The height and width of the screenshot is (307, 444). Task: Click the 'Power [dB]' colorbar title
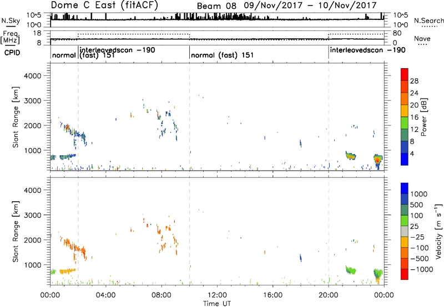tap(423, 117)
